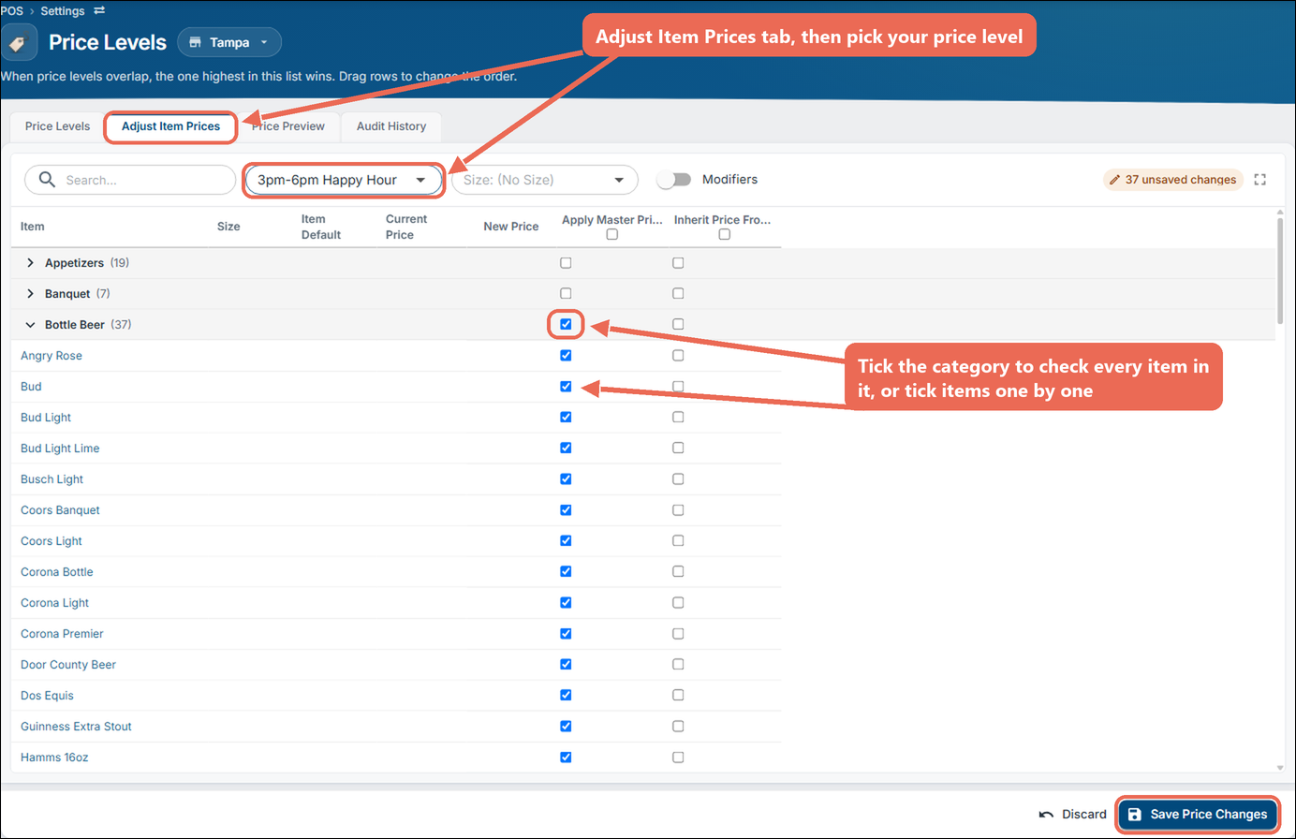Image resolution: width=1296 pixels, height=839 pixels.
Task: Uncheck Apply Master Price for Bottle Beer
Action: [566, 324]
